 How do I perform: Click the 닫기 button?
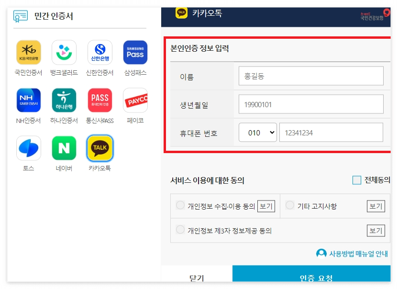click(197, 274)
